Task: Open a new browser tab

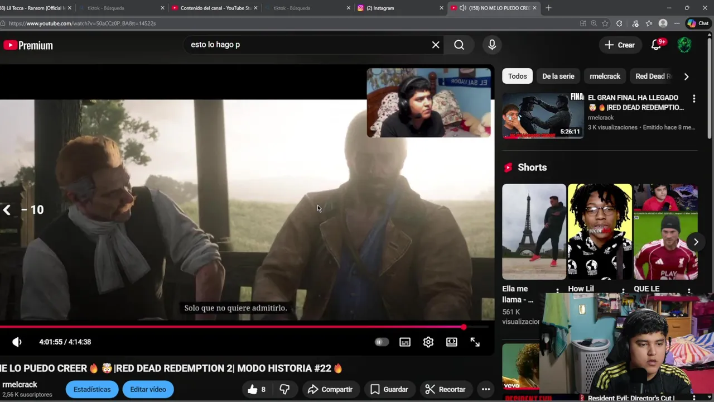Action: coord(548,8)
